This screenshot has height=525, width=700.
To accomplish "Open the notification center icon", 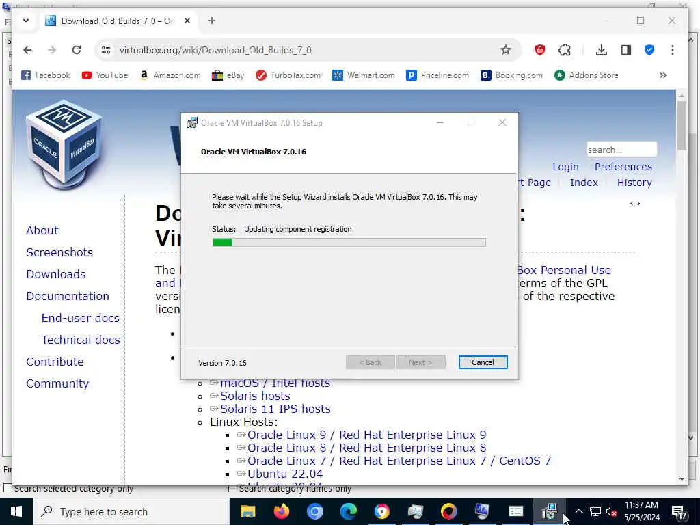I will click(x=679, y=512).
